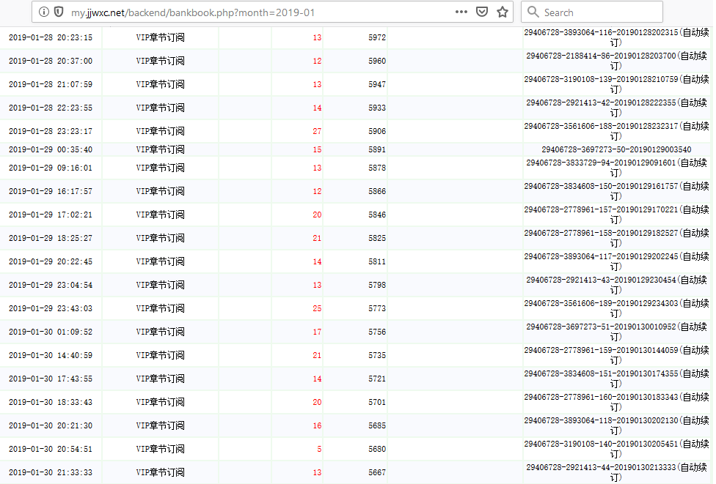716x484 pixels.
Task: Select timestamp 2019-01-30 01:09:52
Action: click(x=51, y=332)
